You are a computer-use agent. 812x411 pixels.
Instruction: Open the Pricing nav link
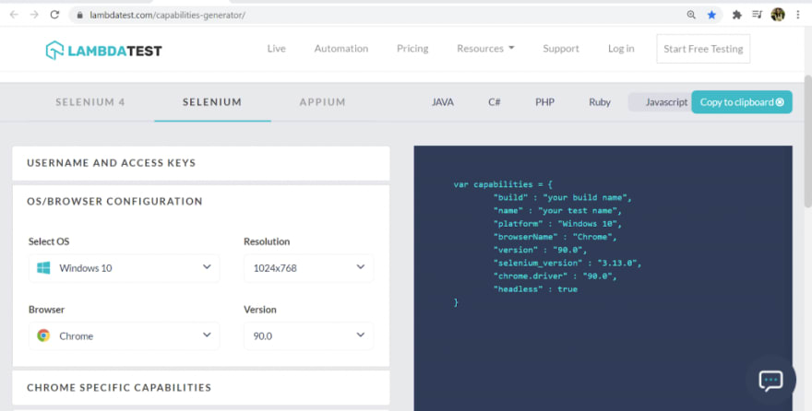(x=412, y=48)
